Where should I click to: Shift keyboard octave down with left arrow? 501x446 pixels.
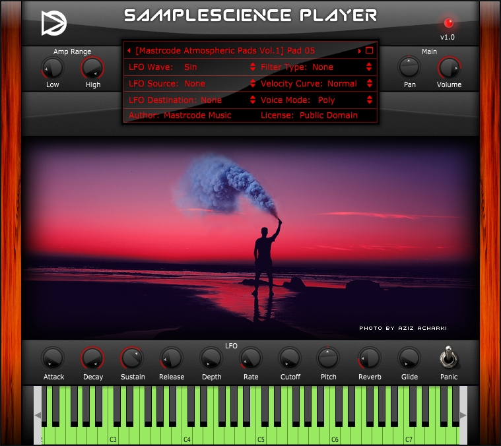point(38,415)
